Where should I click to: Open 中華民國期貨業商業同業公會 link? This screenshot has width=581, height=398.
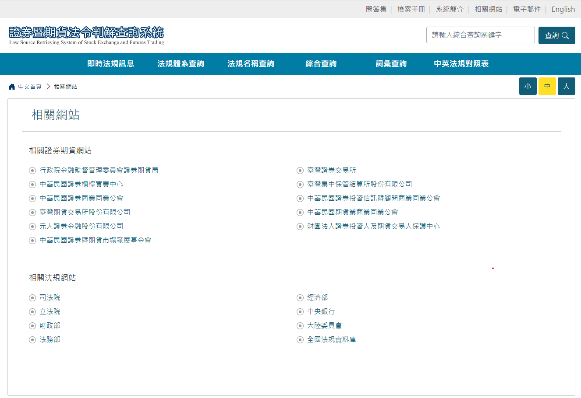coord(353,212)
